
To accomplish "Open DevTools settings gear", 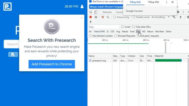I will 178,12.
